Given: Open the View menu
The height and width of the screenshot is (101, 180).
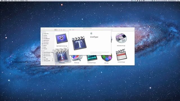Looking at the screenshot, I should coord(15,1).
